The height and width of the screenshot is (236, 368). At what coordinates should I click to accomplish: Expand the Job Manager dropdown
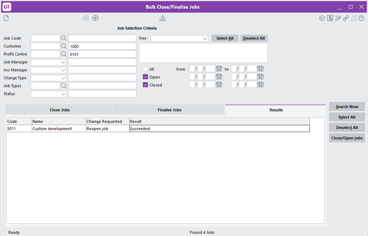coord(64,62)
